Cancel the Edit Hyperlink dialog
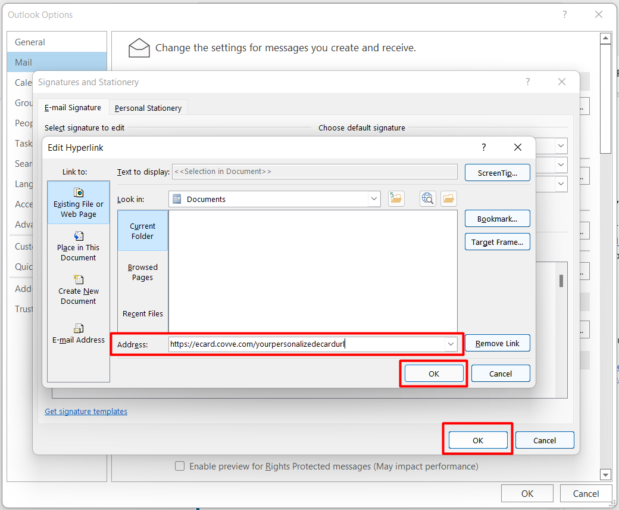Viewport: 619px width, 510px height. [x=501, y=374]
